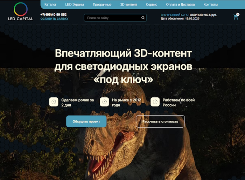245x180 pixels.
Task: Click the phone number +7(495)40-99-852
Action: [53, 14]
